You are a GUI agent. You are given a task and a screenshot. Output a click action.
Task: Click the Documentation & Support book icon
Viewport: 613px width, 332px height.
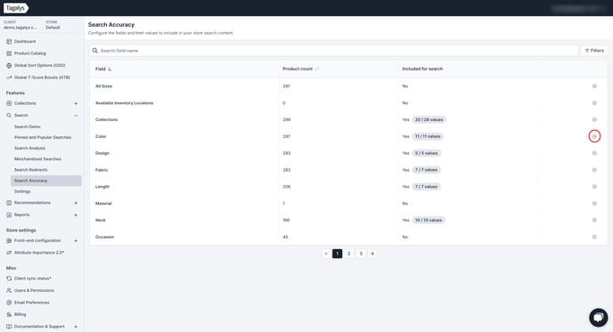click(x=9, y=327)
